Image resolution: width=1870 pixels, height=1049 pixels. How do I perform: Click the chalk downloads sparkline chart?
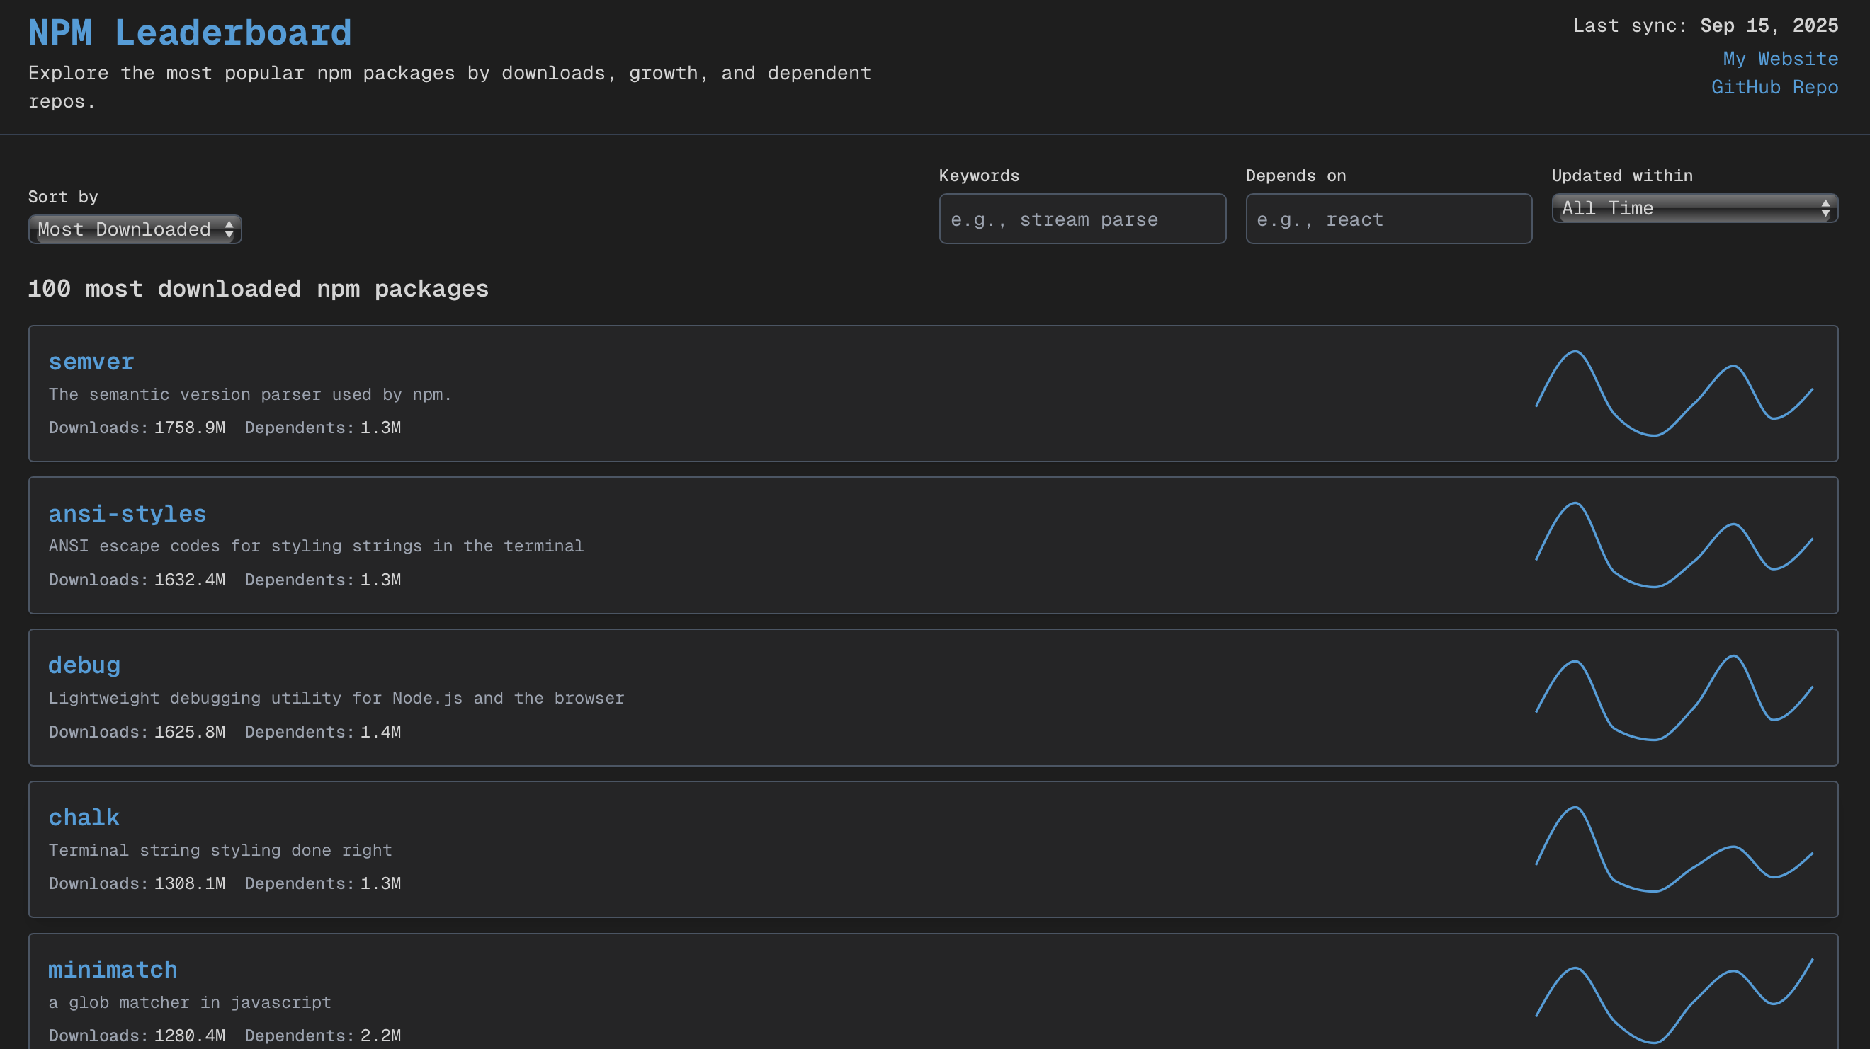(1673, 849)
